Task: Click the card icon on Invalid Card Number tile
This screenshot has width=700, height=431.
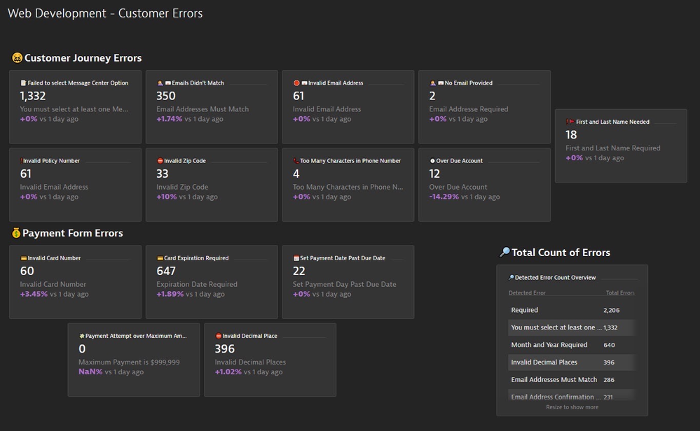Action: point(23,258)
